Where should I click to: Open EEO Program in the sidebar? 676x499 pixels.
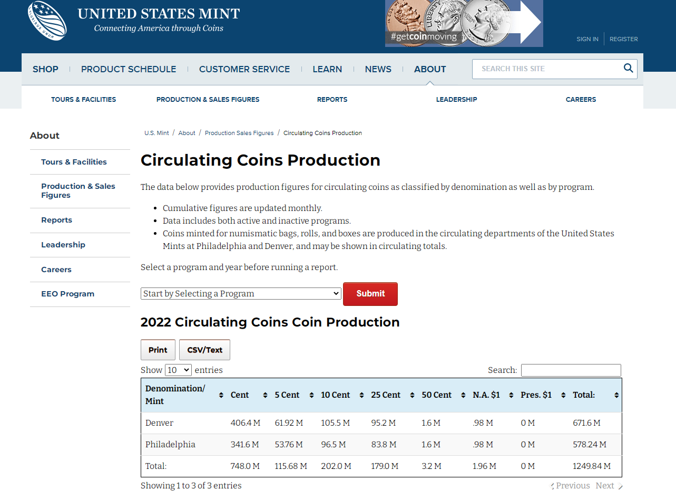pyautogui.click(x=68, y=294)
